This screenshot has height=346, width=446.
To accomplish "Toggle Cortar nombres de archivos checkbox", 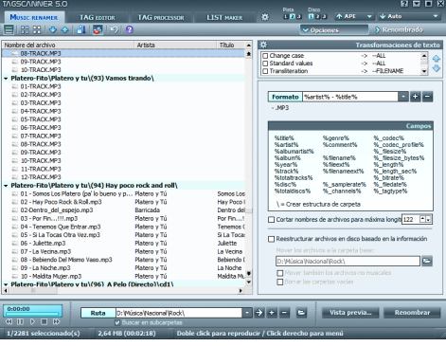I will (271, 219).
